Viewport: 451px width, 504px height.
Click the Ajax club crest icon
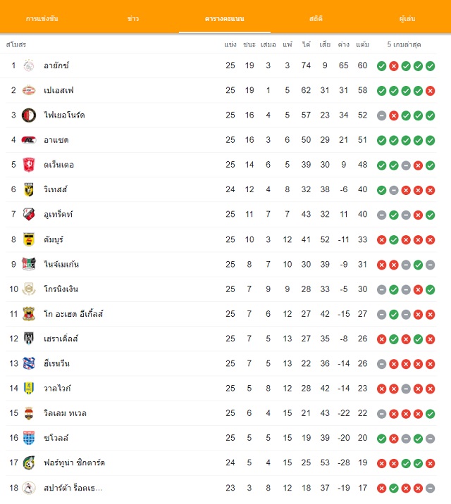[x=29, y=65]
